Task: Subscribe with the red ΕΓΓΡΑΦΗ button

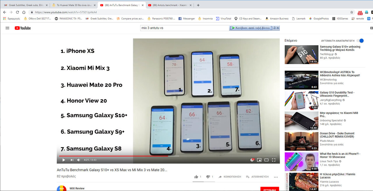Action: point(270,189)
